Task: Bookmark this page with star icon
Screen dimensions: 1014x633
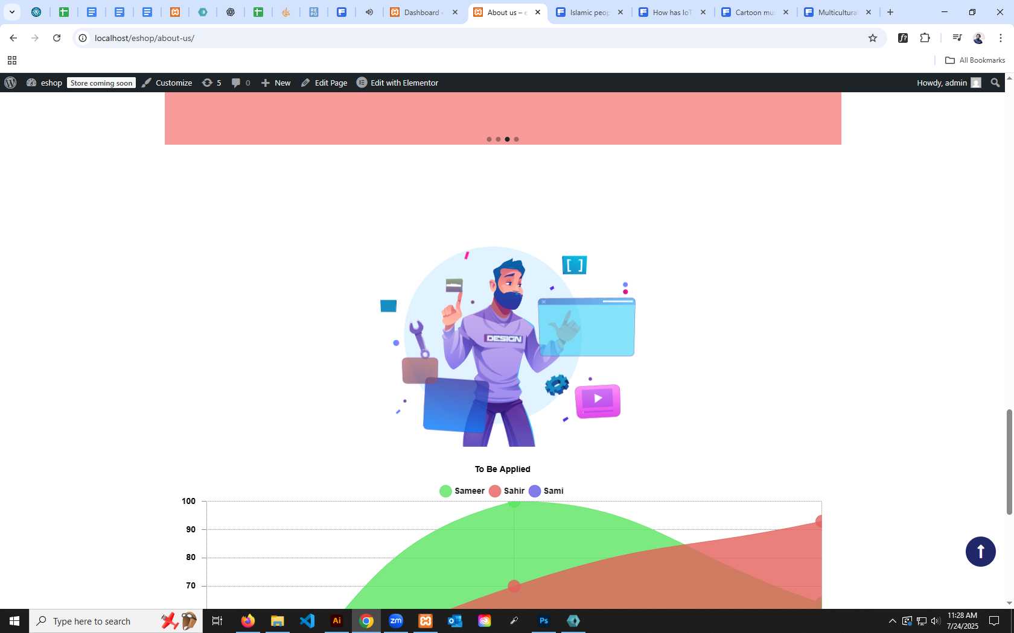Action: 873,38
